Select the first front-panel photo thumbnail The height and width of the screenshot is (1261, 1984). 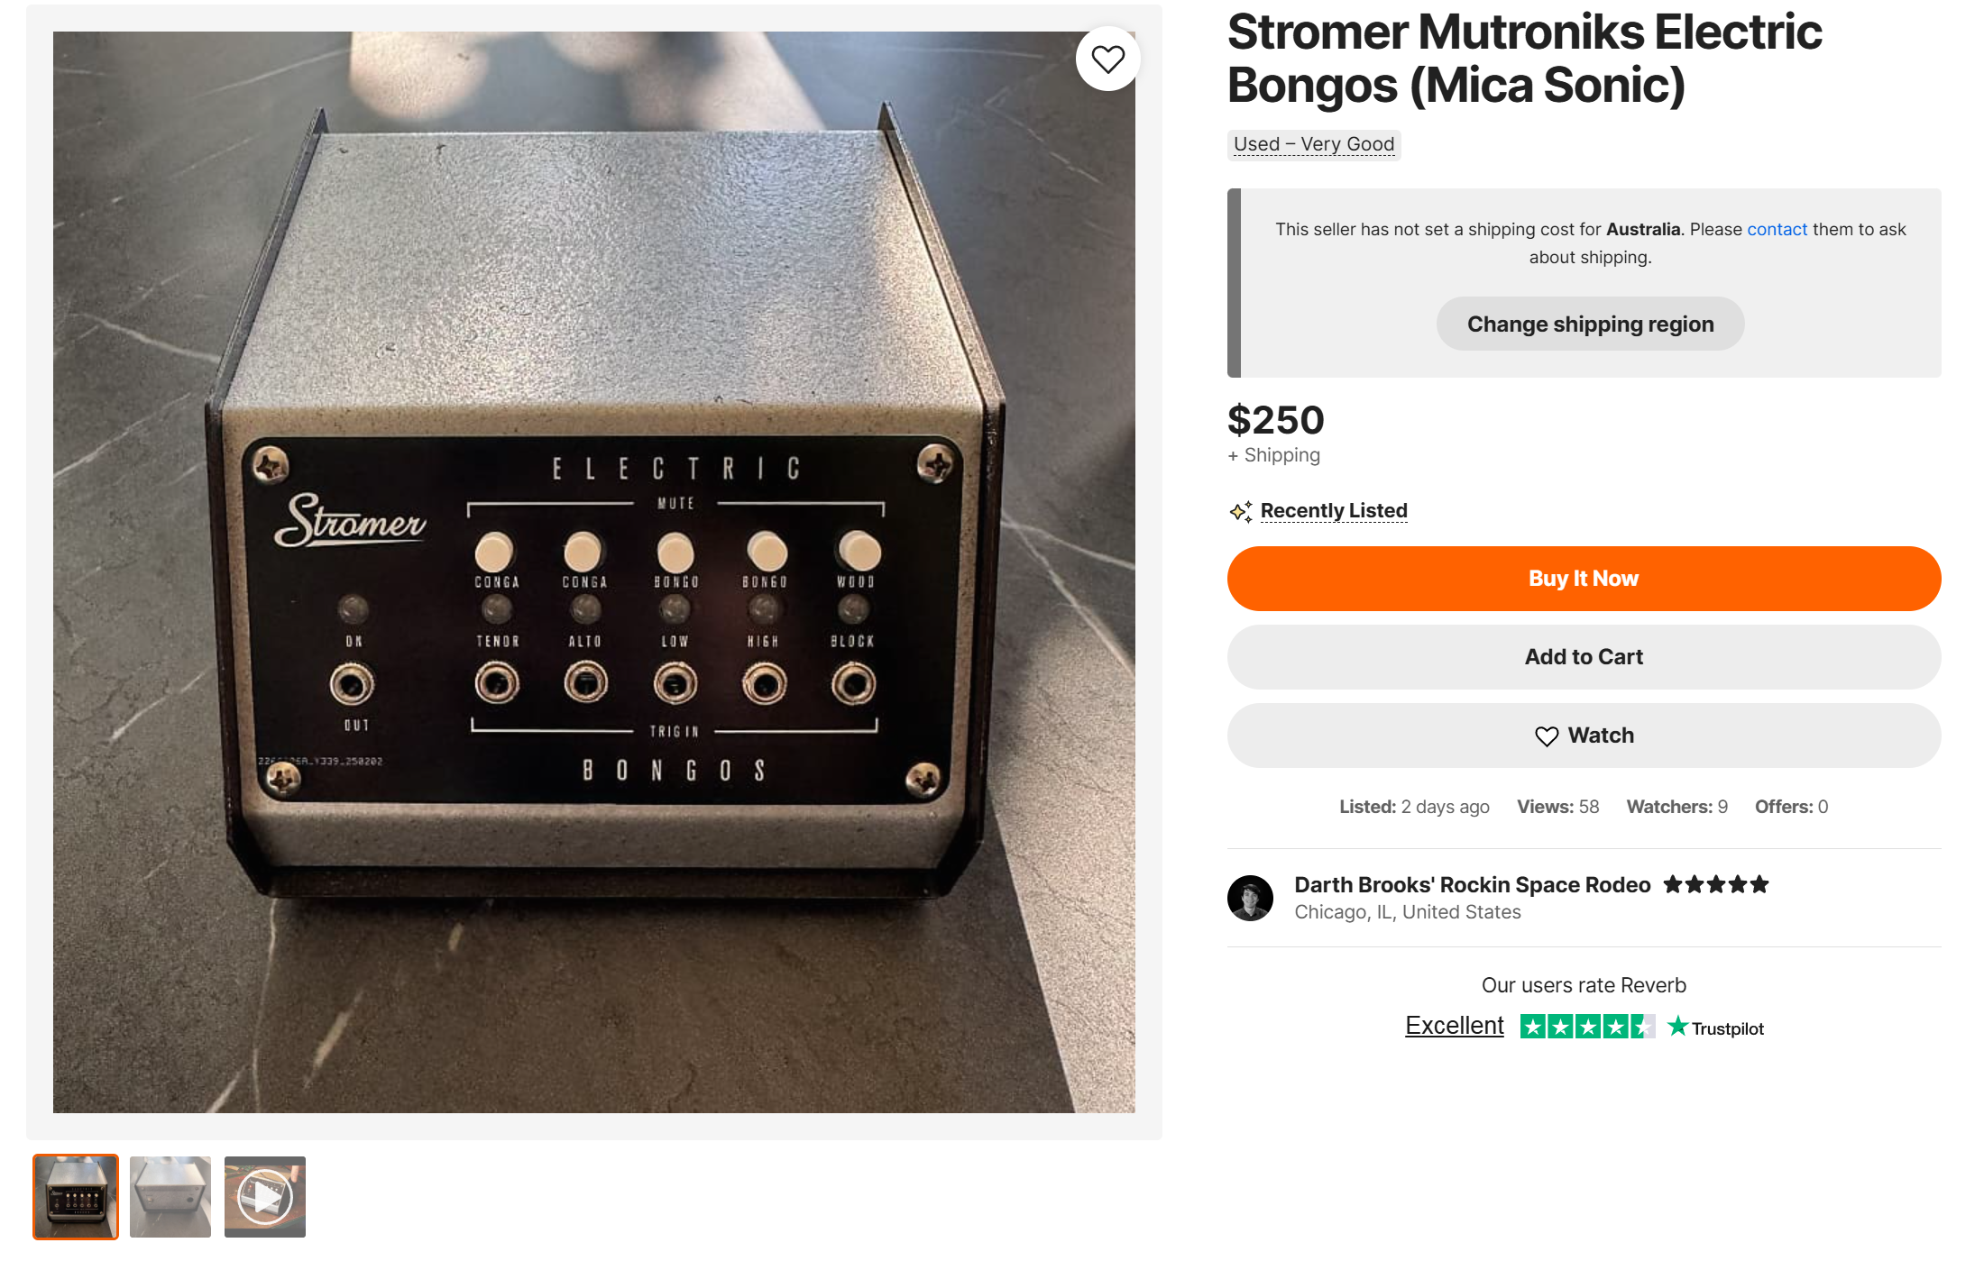tap(76, 1197)
